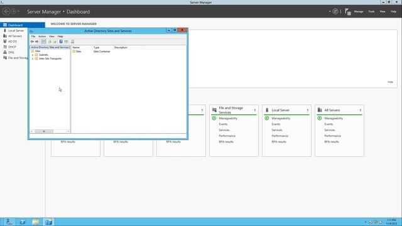Click green Manageability status icon in All Servers tile
Image resolution: width=402 pixels, height=226 pixels.
320,119
